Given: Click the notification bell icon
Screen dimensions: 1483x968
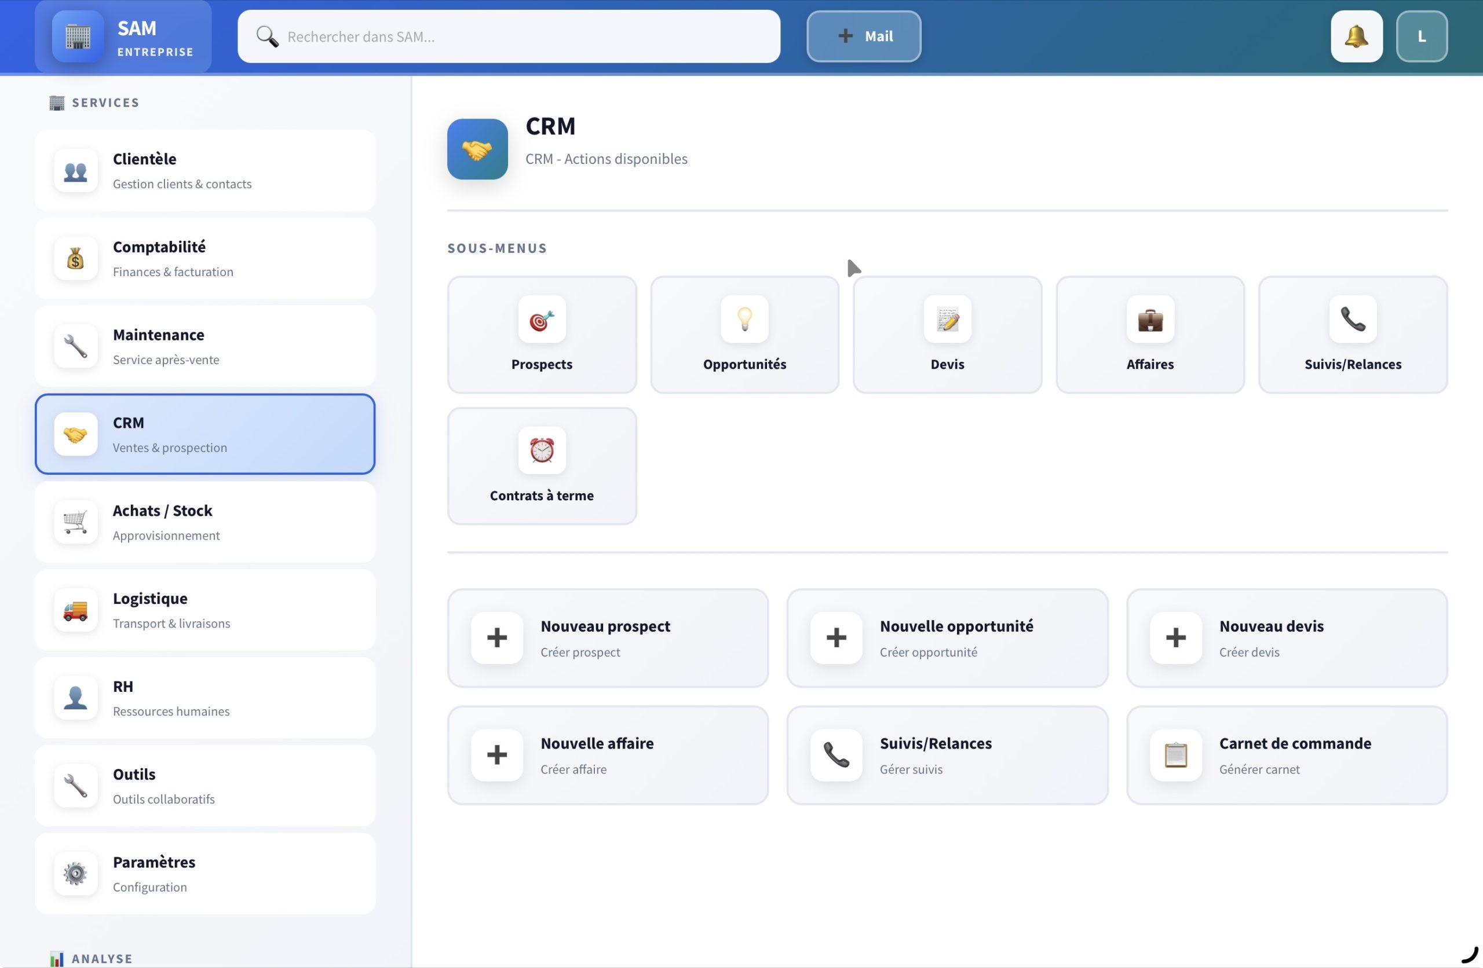Looking at the screenshot, I should pos(1356,36).
